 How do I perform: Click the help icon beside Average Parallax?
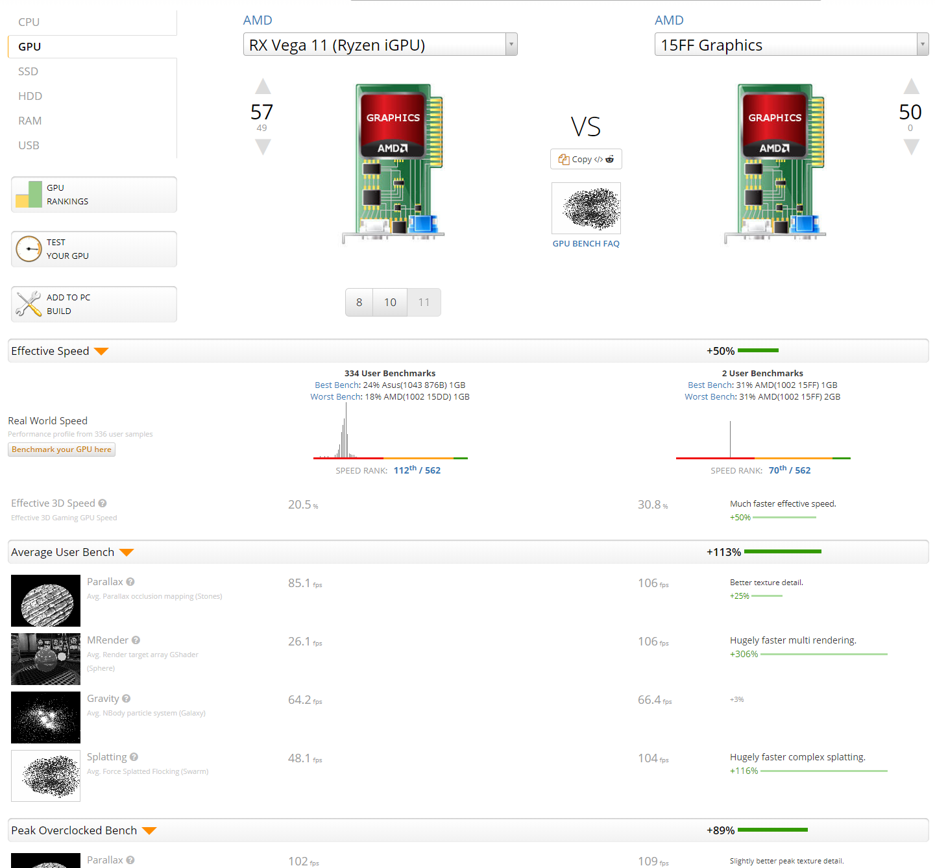(130, 582)
